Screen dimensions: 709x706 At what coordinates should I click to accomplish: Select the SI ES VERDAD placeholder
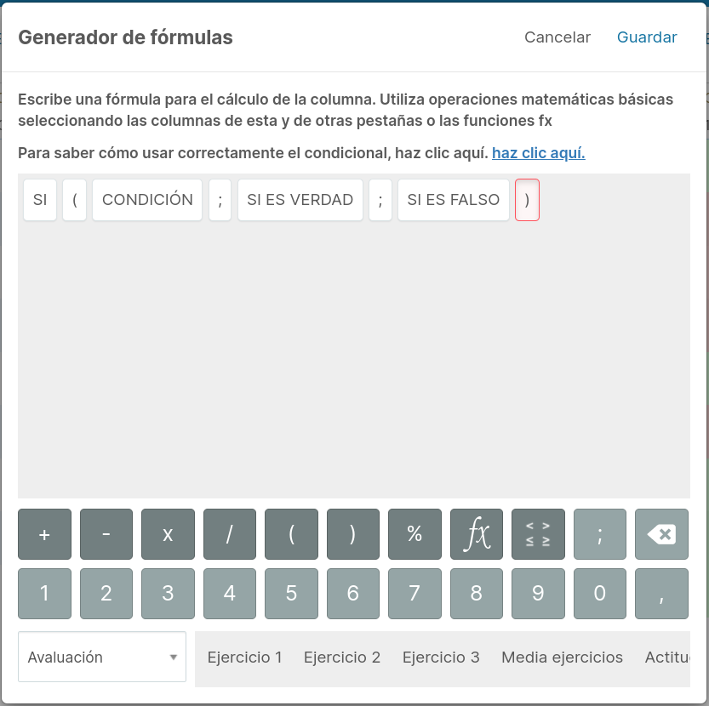[x=300, y=200]
